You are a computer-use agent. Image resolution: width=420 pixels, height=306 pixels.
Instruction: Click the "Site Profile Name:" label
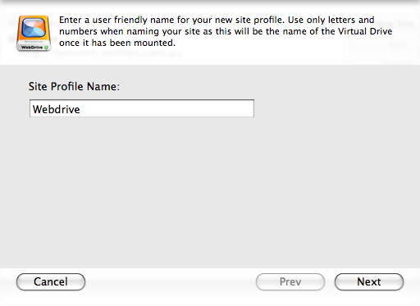(x=74, y=86)
